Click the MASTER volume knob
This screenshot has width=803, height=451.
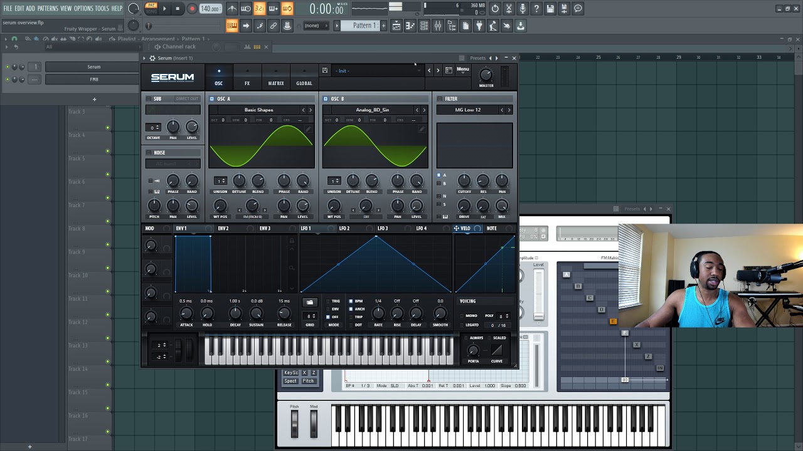click(x=486, y=75)
